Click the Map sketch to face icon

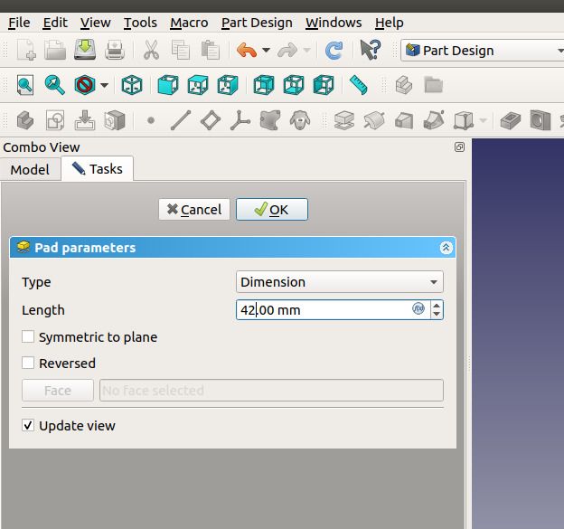coord(85,120)
